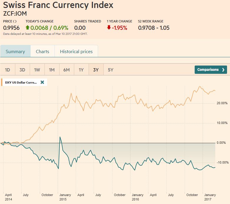Remove the DXY US Dollar comparison with X
Image resolution: width=230 pixels, height=204 pixels.
42,82
